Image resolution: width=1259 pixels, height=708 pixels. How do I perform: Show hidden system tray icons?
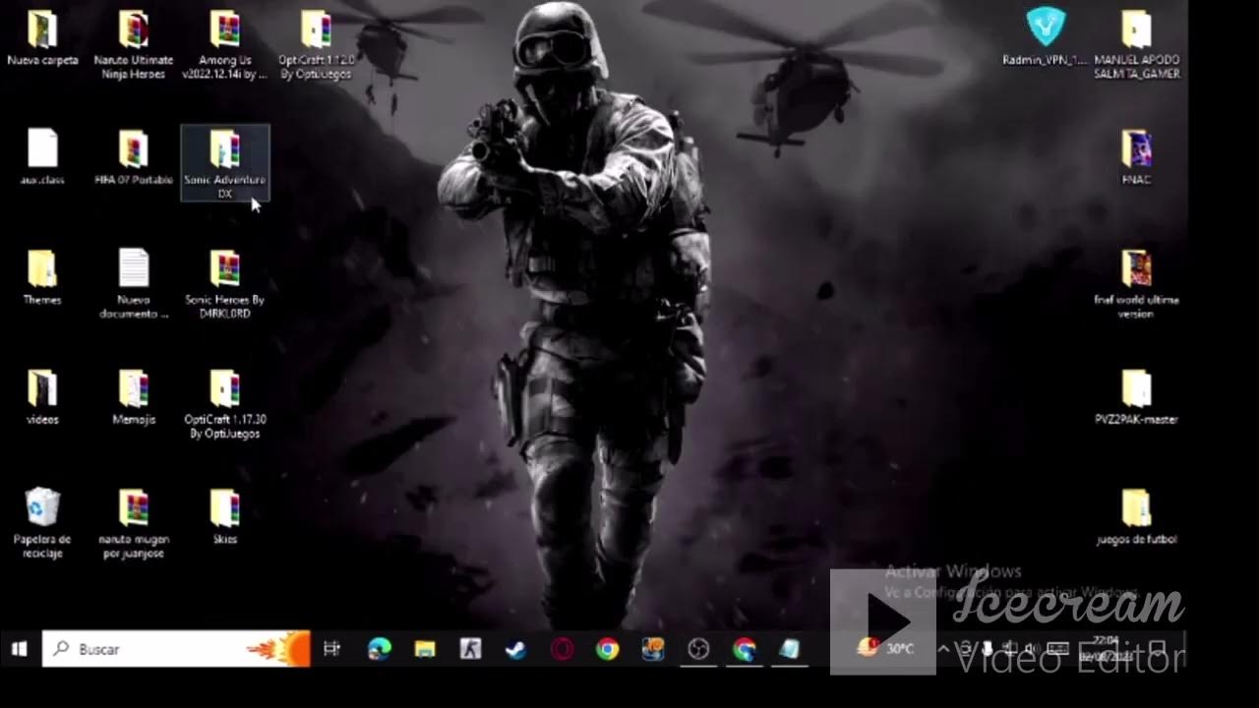coord(943,648)
